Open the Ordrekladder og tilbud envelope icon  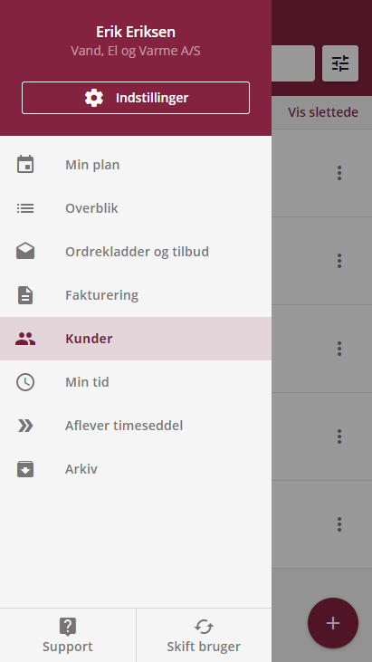tap(25, 251)
